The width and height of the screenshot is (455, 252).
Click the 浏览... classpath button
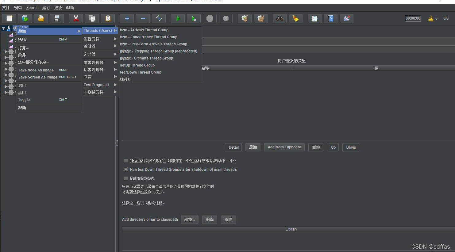(190, 220)
